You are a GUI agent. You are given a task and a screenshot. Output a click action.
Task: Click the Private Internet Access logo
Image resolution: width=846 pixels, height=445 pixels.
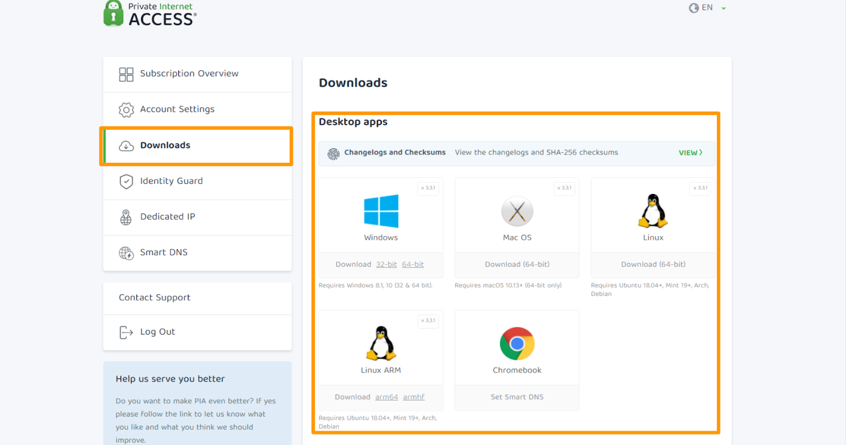pos(150,14)
